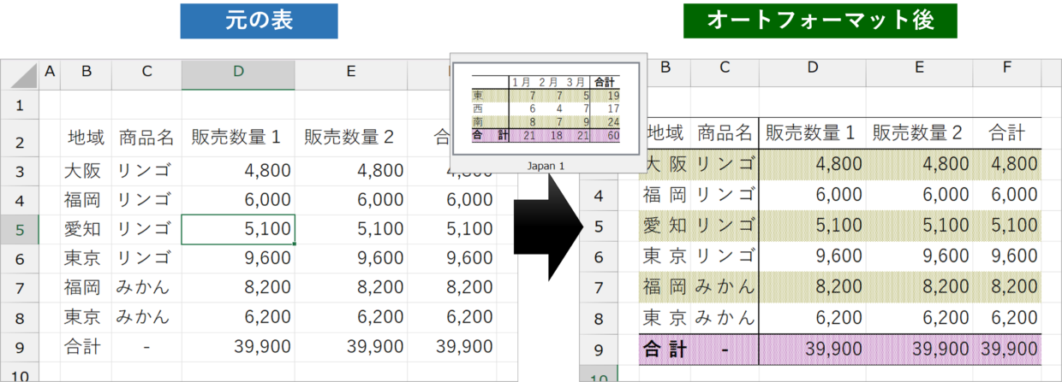Viewport: 1062px width, 382px height.
Task: Select 合計 header cell in the right table
Action: click(1006, 132)
